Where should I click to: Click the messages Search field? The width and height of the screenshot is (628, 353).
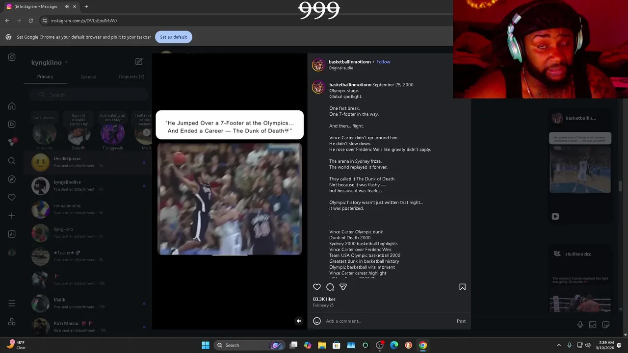coord(88,95)
